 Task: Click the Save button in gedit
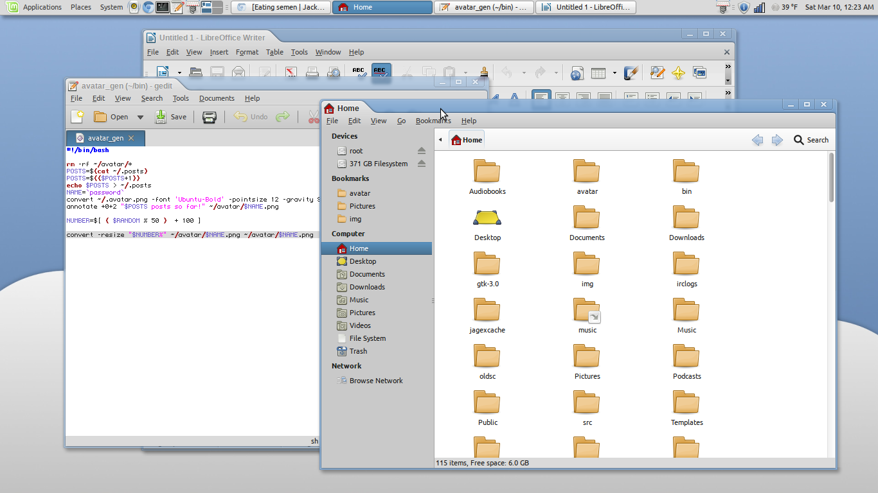point(170,117)
